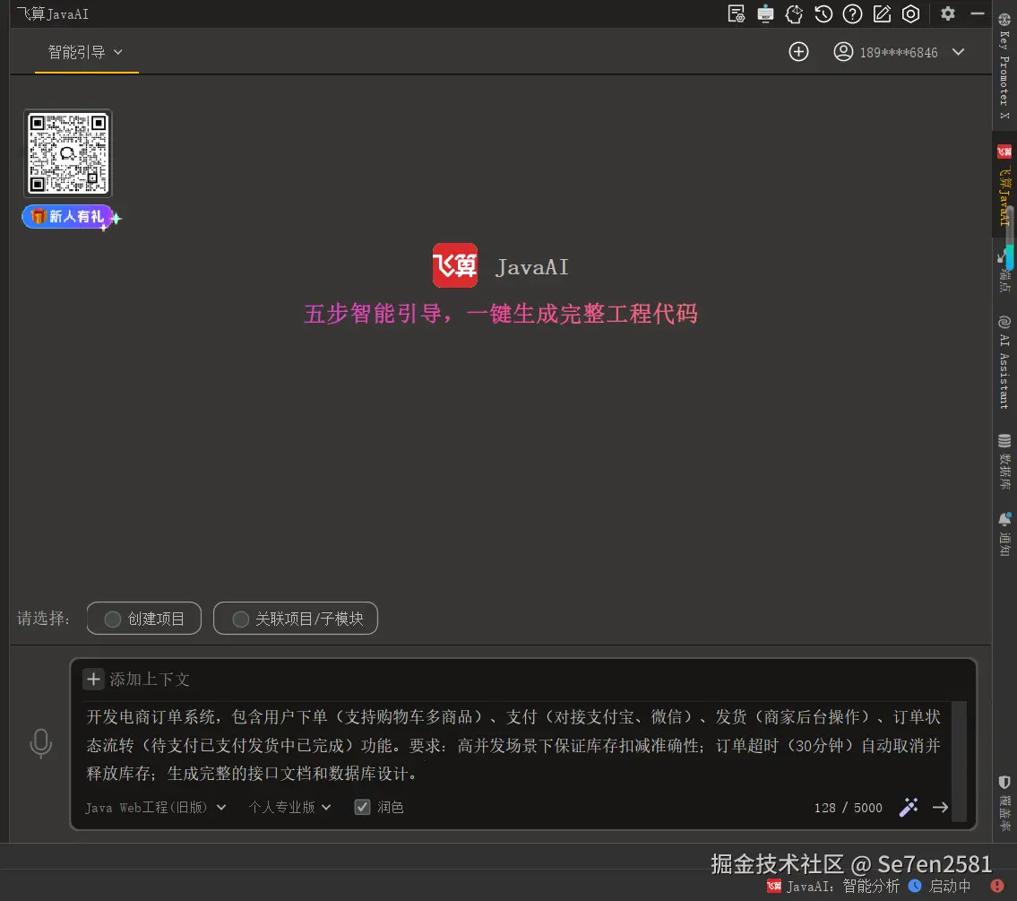Open the project rules settings icon

tap(737, 13)
